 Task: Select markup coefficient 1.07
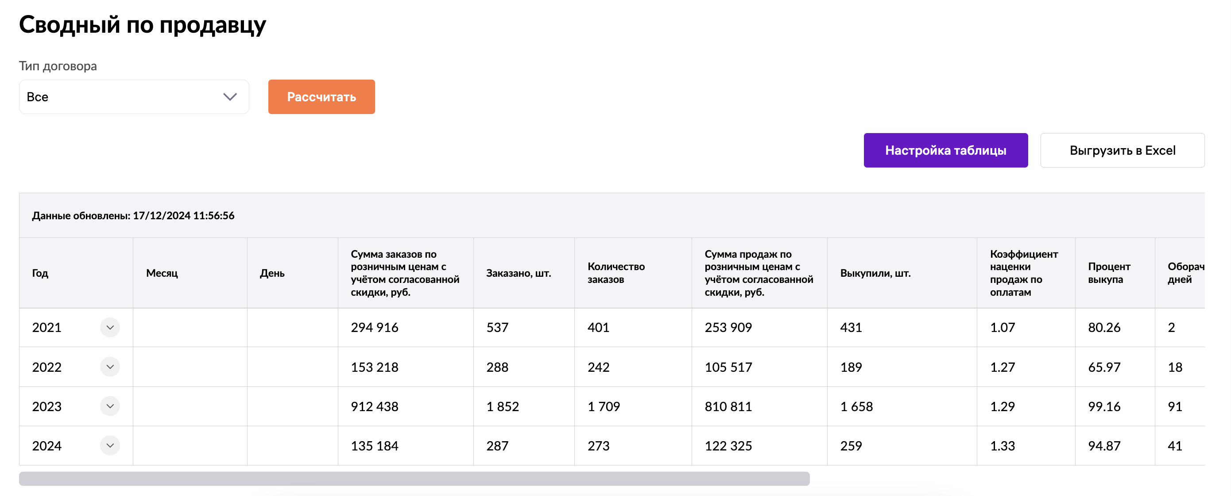pos(1003,328)
